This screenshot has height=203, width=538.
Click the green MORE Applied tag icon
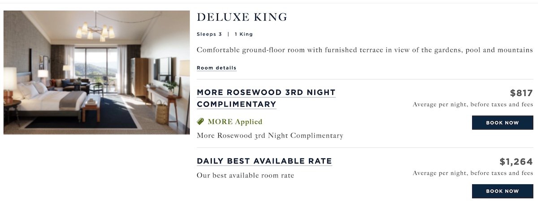pyautogui.click(x=200, y=121)
